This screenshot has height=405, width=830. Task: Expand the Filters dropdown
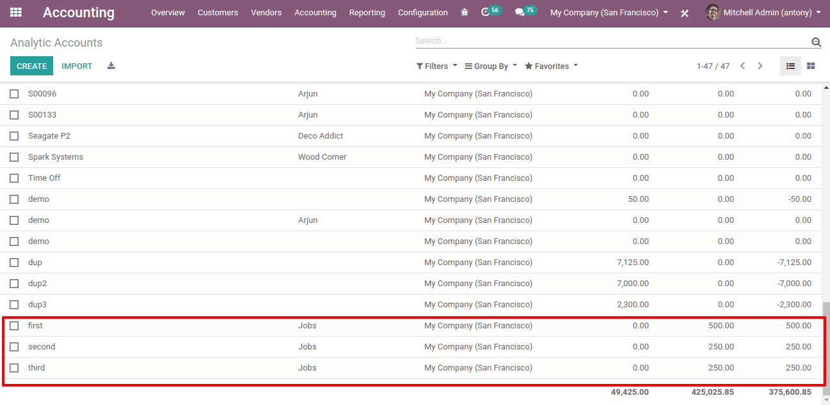click(437, 66)
